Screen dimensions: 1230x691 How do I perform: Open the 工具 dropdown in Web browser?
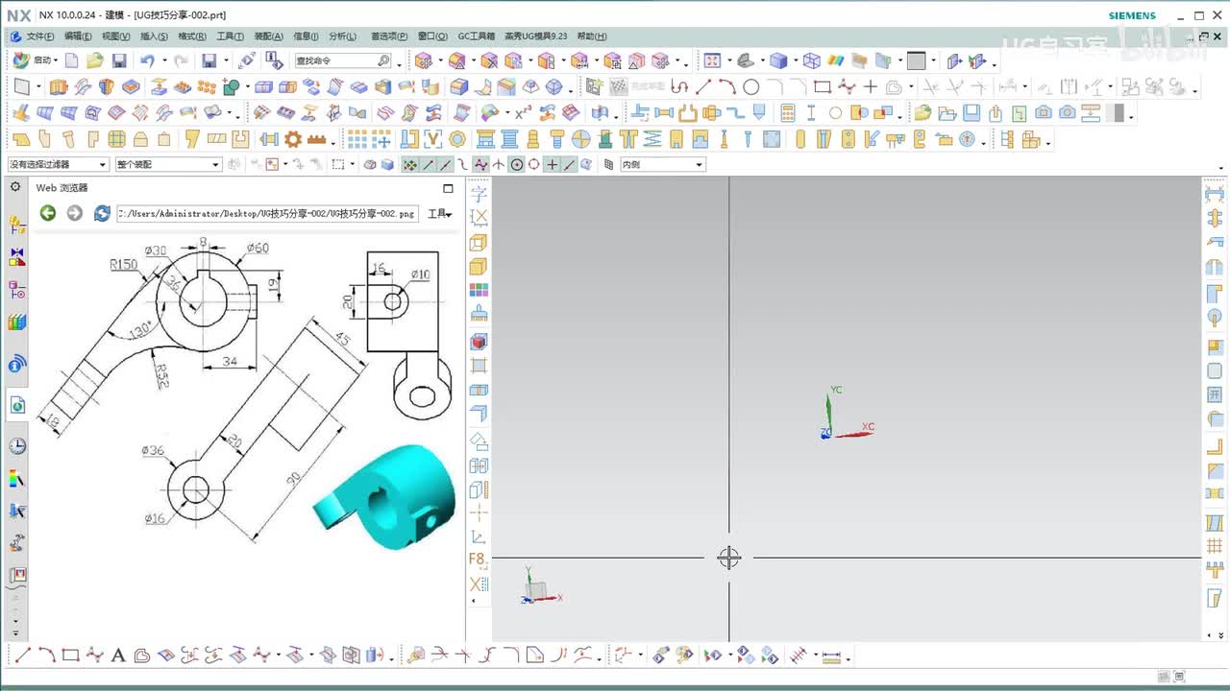439,214
